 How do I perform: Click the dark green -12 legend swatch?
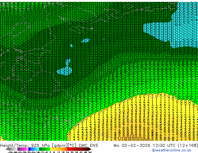40,149
